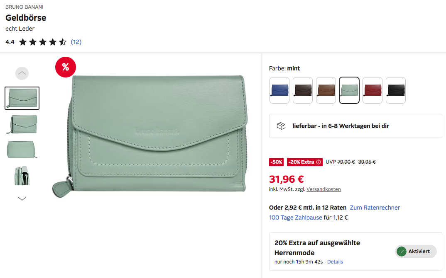This screenshot has width=446, height=278.
Task: Show more thumbnails with down chevron
Action: [x=22, y=198]
